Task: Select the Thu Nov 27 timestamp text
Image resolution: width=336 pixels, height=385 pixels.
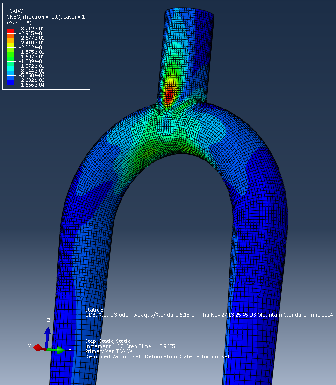Action: click(266, 315)
